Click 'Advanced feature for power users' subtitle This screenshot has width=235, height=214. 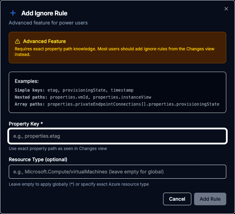pyautogui.click(x=48, y=23)
